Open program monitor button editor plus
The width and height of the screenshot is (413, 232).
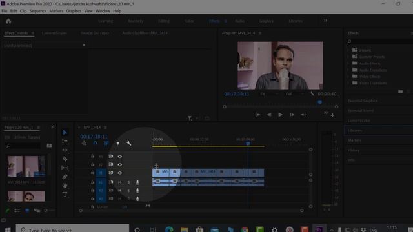click(x=333, y=115)
